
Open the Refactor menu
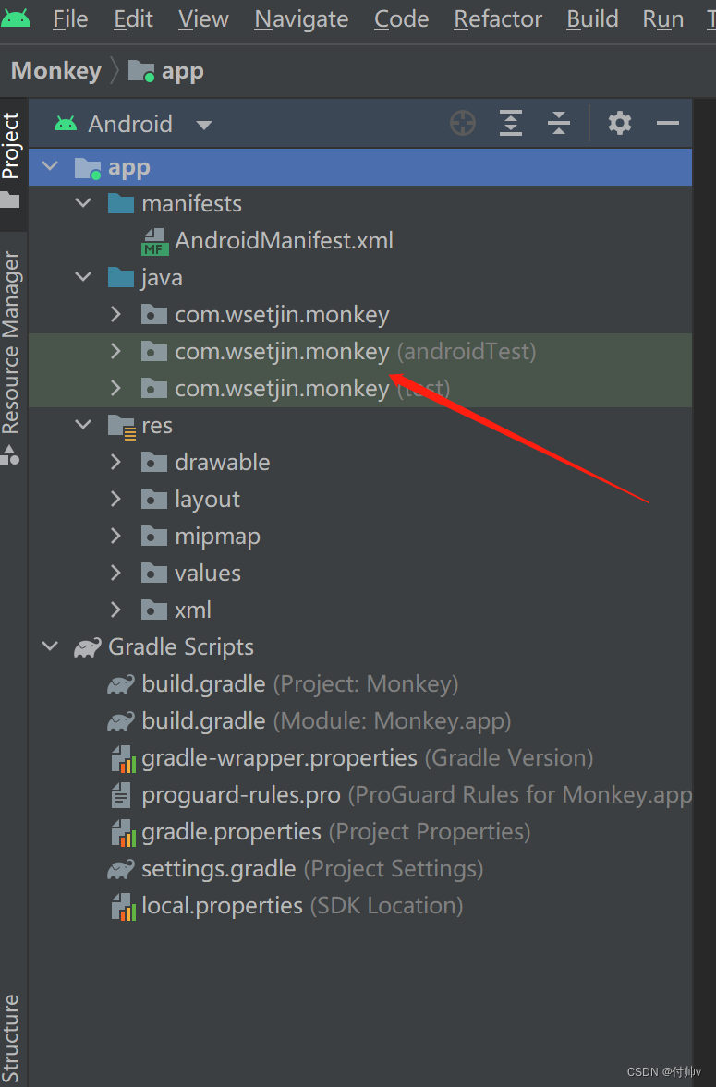point(498,19)
